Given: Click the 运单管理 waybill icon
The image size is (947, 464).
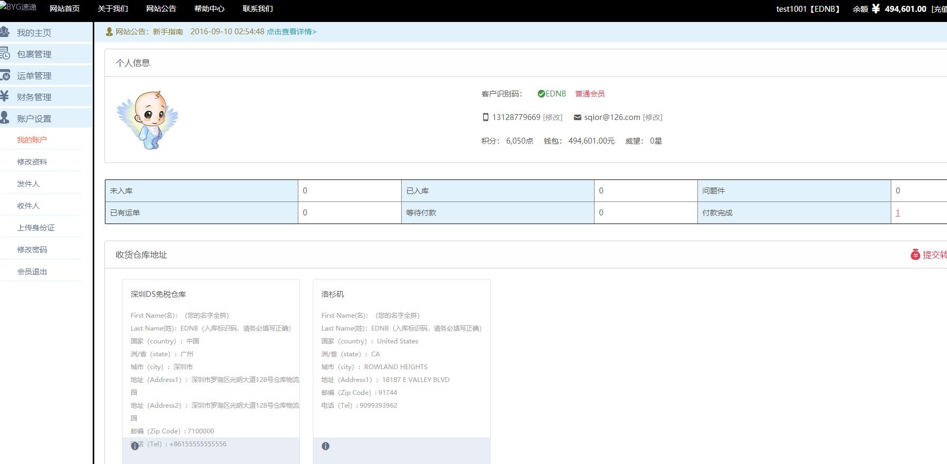Looking at the screenshot, I should point(5,76).
